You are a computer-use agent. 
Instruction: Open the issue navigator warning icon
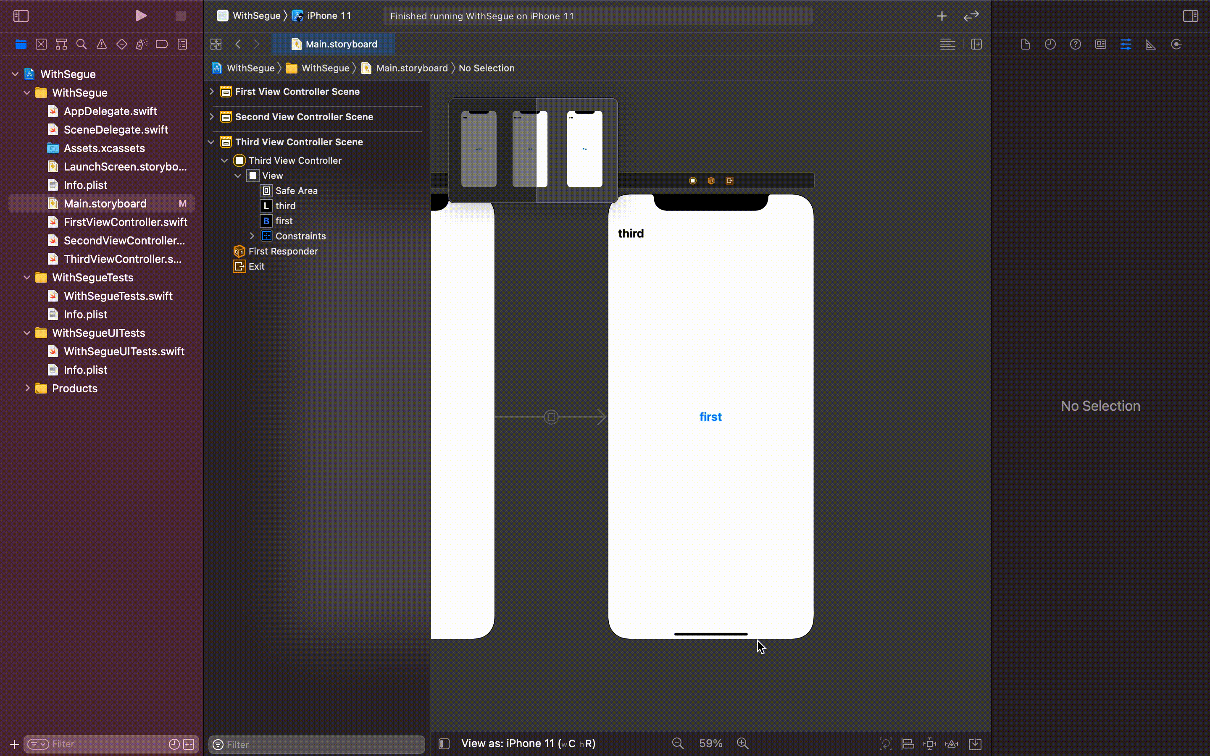(x=102, y=45)
